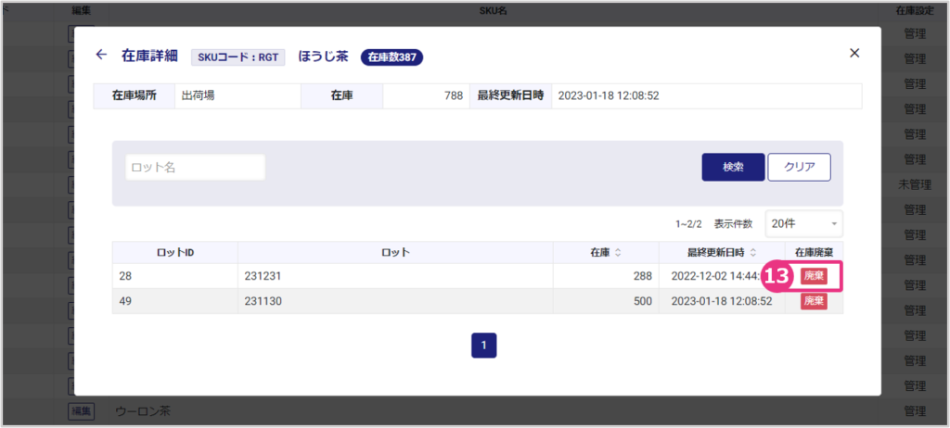Click the 在庫数387 badge
The height and width of the screenshot is (428, 950).
point(391,57)
